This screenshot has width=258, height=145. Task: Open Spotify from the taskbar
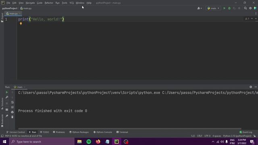pos(89,141)
